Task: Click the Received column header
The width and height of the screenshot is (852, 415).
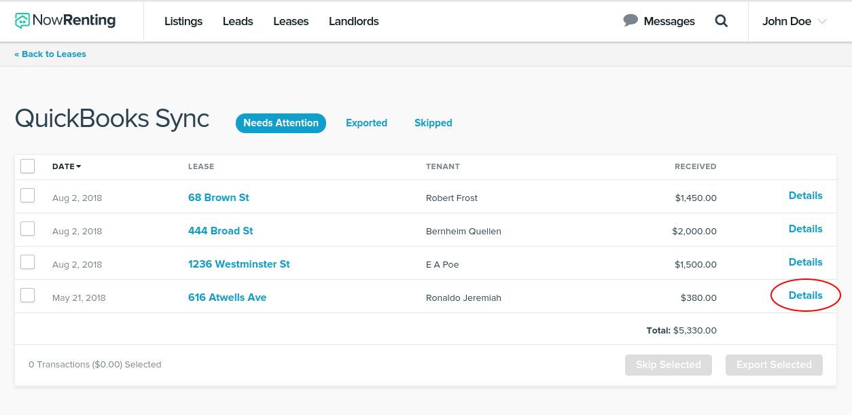Action: 696,166
